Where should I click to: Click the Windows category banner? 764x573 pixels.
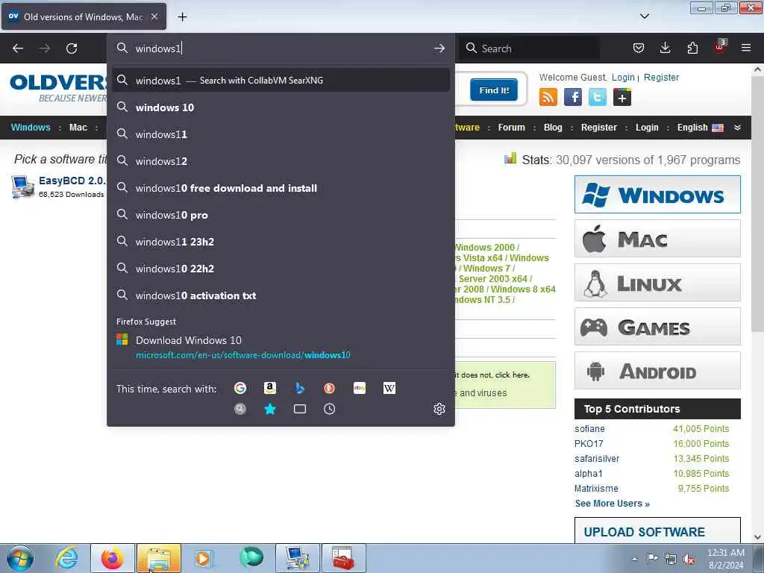point(657,195)
